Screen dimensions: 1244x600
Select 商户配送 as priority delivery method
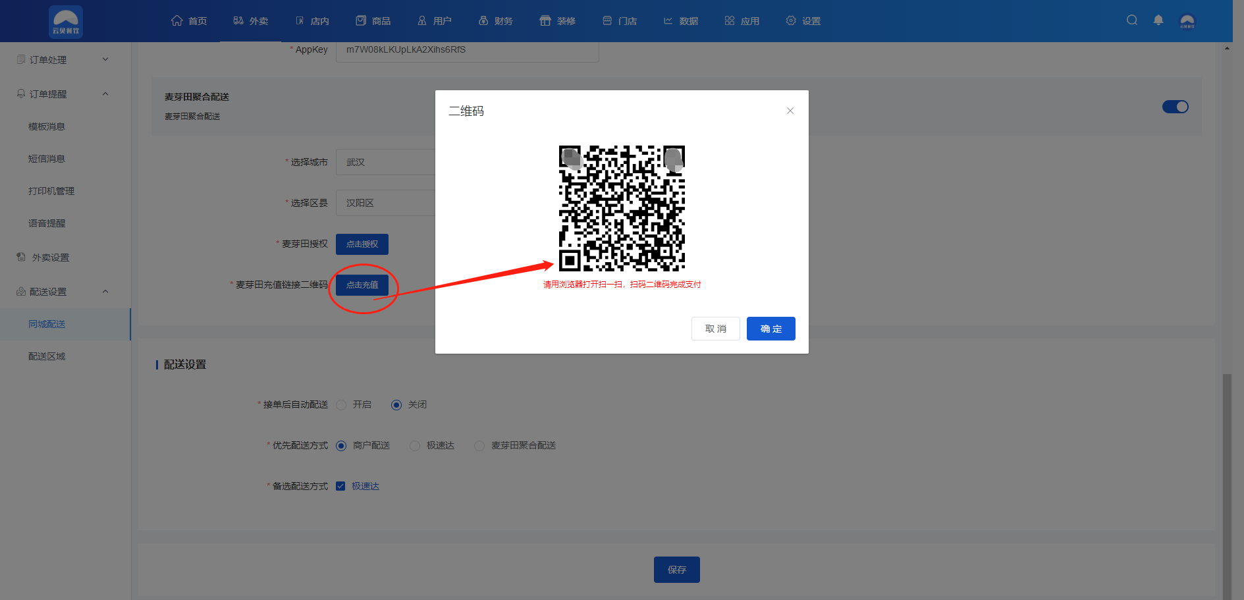341,446
